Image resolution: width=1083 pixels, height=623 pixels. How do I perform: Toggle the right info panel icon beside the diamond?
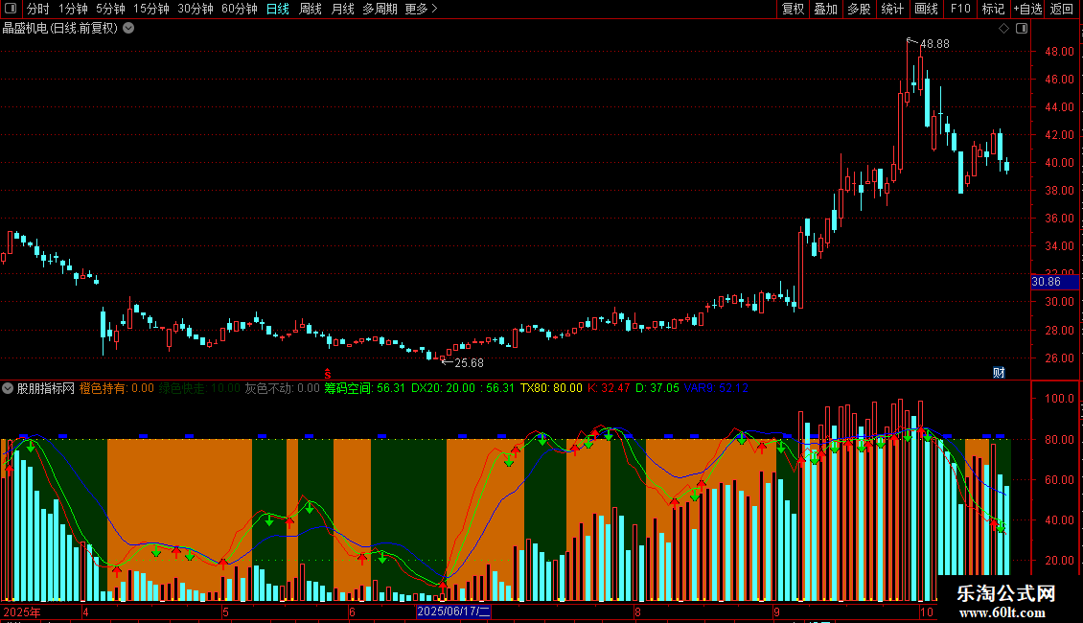click(1022, 29)
